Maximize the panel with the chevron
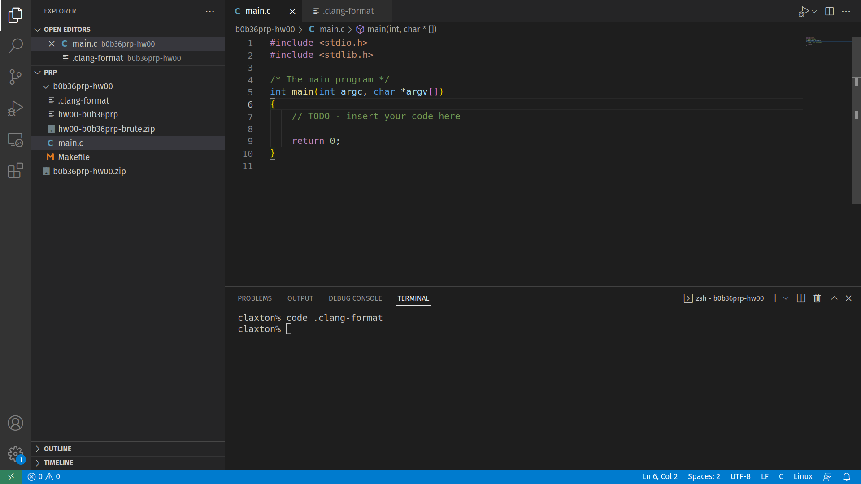 pyautogui.click(x=834, y=298)
